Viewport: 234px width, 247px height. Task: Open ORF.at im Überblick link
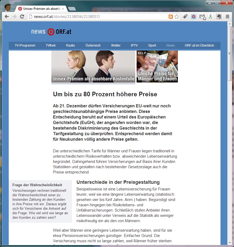tap(199, 45)
